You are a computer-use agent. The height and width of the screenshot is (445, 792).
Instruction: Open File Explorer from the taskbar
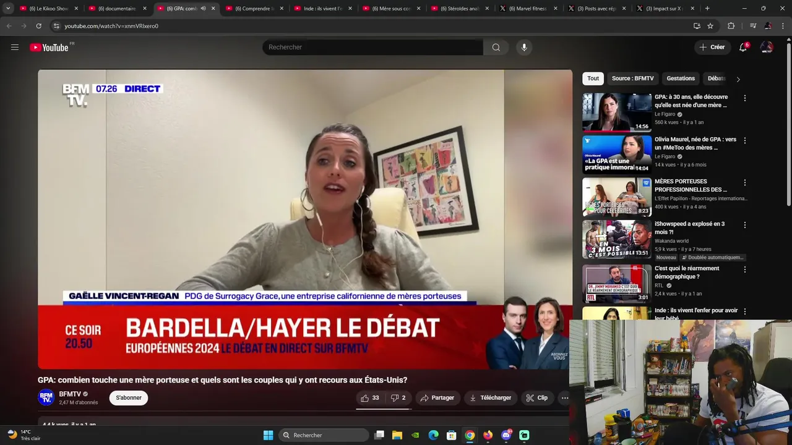click(x=397, y=435)
